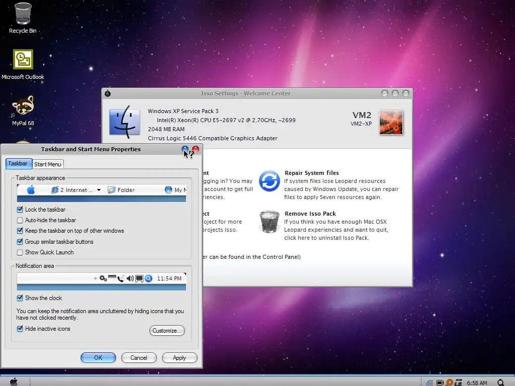Click the monitor display tray icon

(440, 382)
